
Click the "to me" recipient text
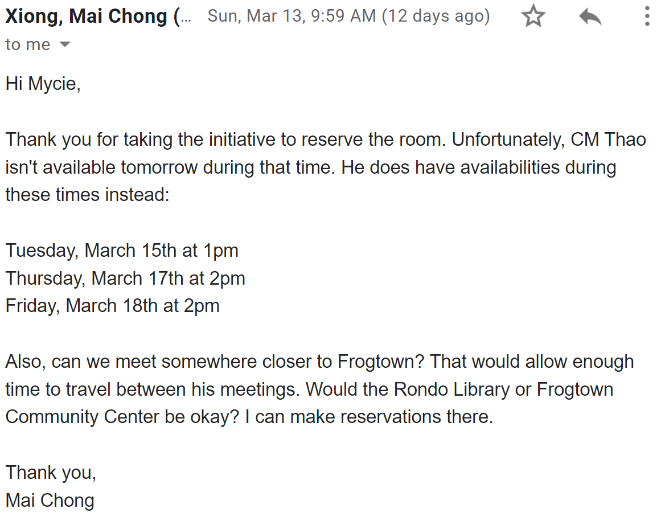[27, 44]
